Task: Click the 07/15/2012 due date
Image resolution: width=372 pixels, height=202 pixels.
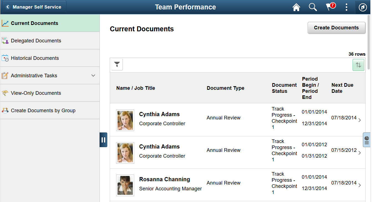Action: [344, 150]
